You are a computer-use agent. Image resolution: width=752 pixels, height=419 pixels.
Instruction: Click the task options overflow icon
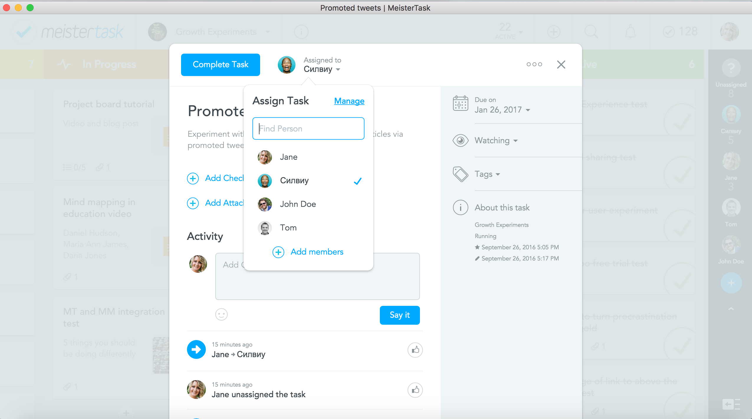[535, 64]
